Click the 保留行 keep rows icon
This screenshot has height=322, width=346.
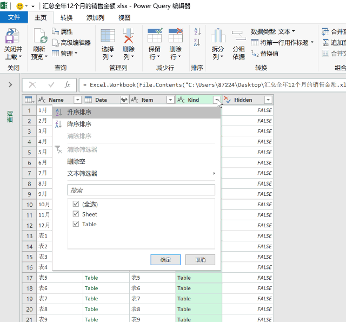click(x=155, y=36)
